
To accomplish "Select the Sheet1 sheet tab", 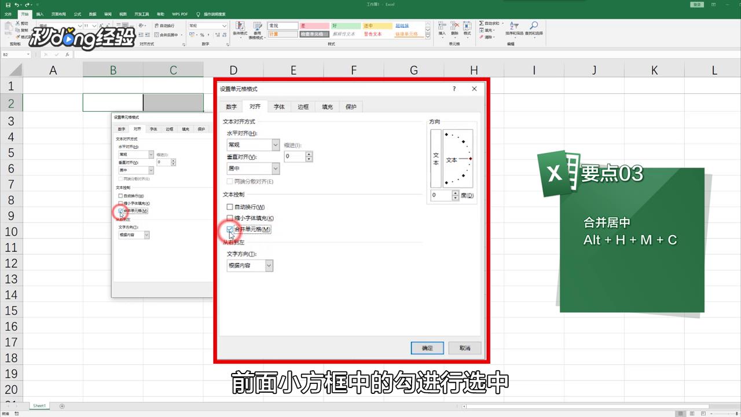I will click(x=39, y=406).
